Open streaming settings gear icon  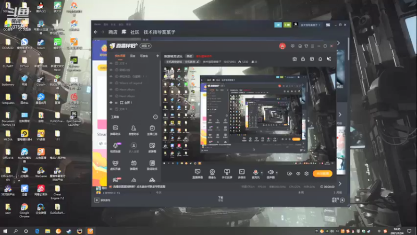pyautogui.click(x=306, y=173)
